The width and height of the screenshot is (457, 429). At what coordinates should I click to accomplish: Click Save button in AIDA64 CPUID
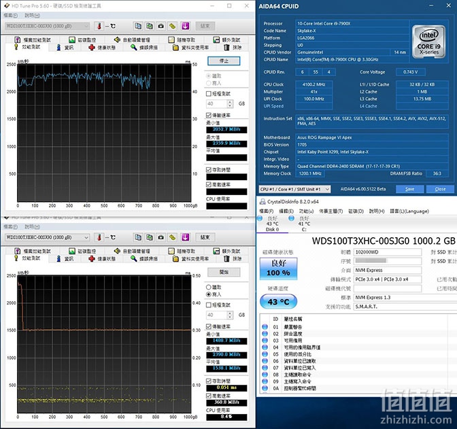[409, 189]
